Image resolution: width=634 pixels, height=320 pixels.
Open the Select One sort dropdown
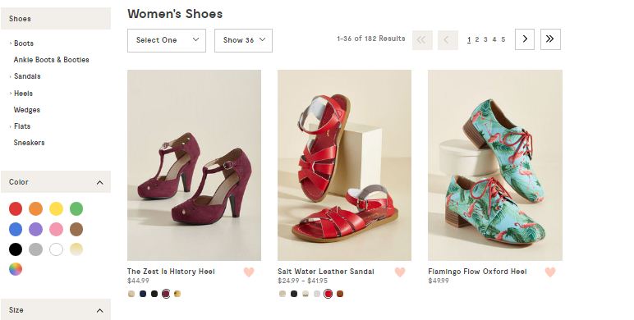point(167,40)
